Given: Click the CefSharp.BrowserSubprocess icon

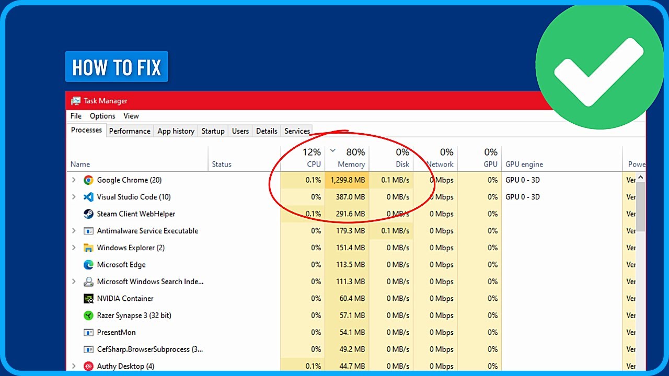Looking at the screenshot, I should (88, 349).
